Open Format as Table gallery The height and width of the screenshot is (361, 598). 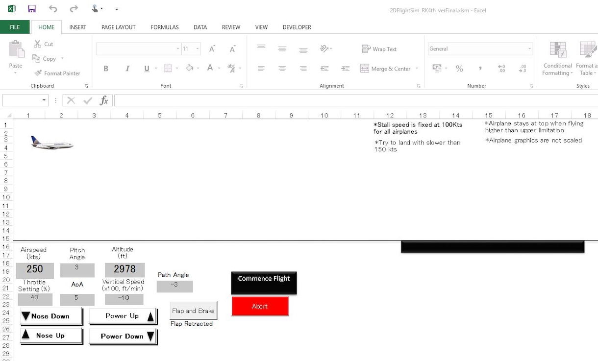587,58
